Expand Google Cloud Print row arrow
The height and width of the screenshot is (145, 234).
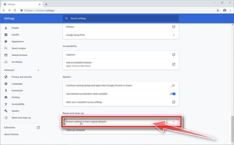pyautogui.click(x=174, y=35)
